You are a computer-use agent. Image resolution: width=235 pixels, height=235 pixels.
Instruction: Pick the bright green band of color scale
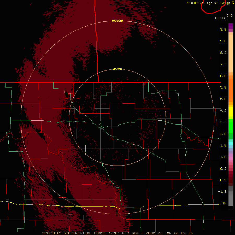[x=231, y=126]
